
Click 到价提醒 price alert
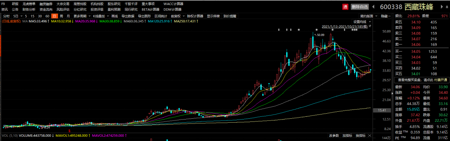[x=230, y=16]
